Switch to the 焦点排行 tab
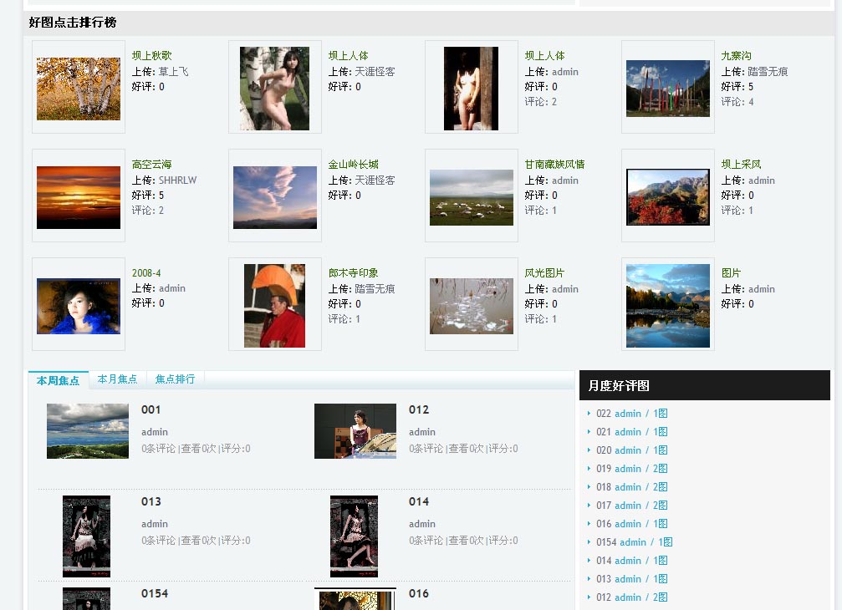The width and height of the screenshot is (842, 610). 175,379
